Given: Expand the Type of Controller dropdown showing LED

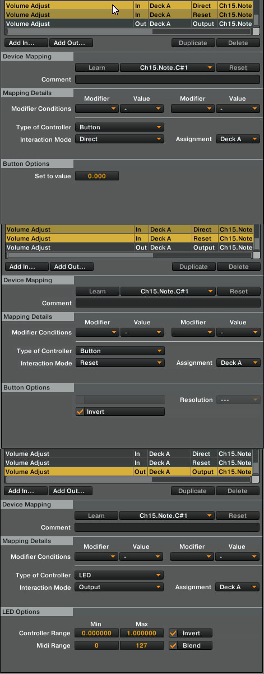Looking at the screenshot, I should coord(119,575).
